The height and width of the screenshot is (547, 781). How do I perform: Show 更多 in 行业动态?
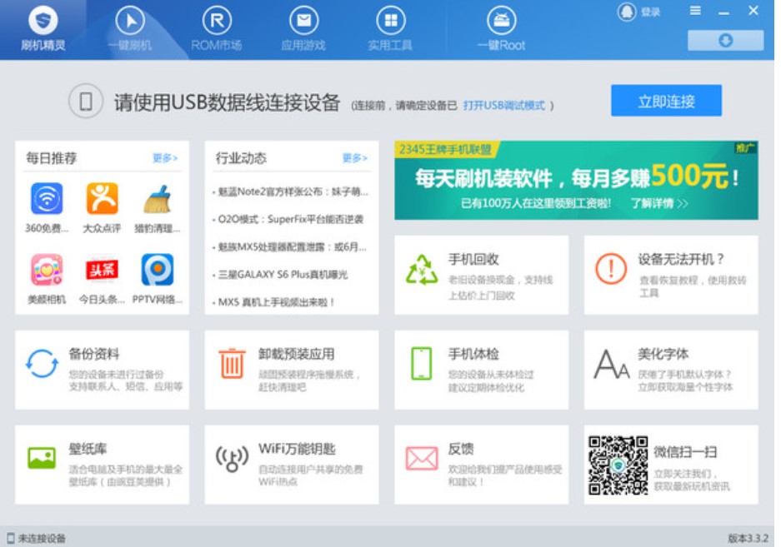[354, 158]
